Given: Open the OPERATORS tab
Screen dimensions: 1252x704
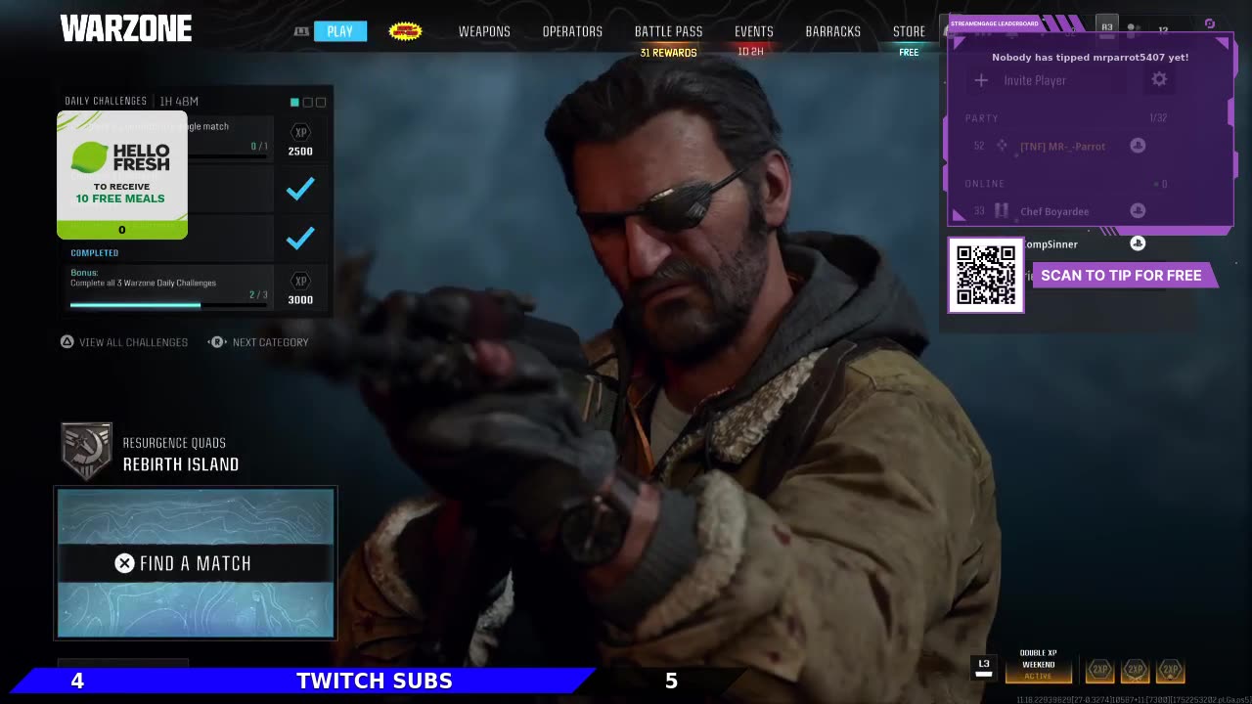Looking at the screenshot, I should [x=572, y=31].
